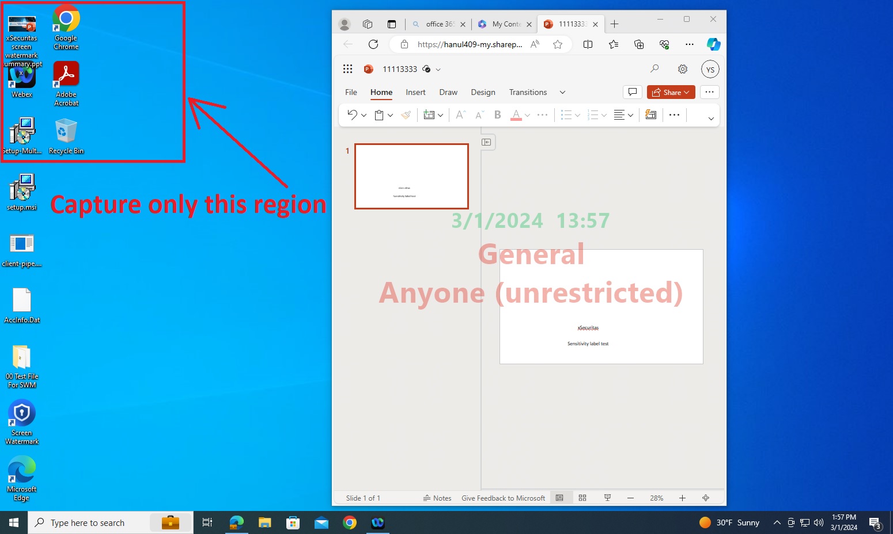
Task: Undo the last action
Action: click(352, 115)
